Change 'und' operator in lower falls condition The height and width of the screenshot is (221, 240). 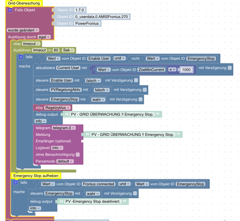coord(125,184)
